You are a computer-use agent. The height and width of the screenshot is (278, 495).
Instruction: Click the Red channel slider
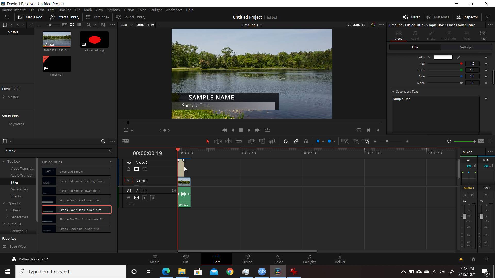445,64
